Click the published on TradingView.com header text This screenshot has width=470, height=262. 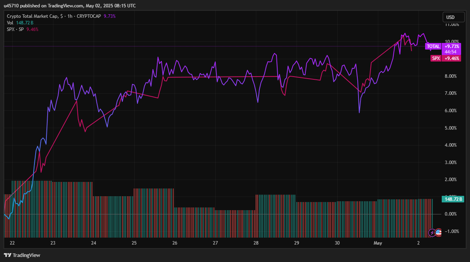tap(70, 6)
